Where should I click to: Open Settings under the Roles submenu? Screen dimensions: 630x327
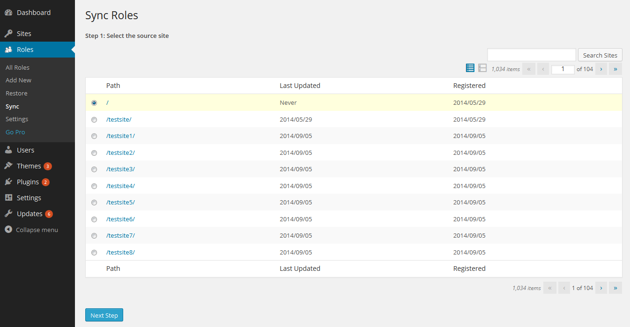(17, 119)
